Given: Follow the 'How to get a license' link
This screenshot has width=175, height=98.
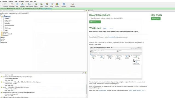Looking at the screenshot, I should pyautogui.click(x=47, y=9).
